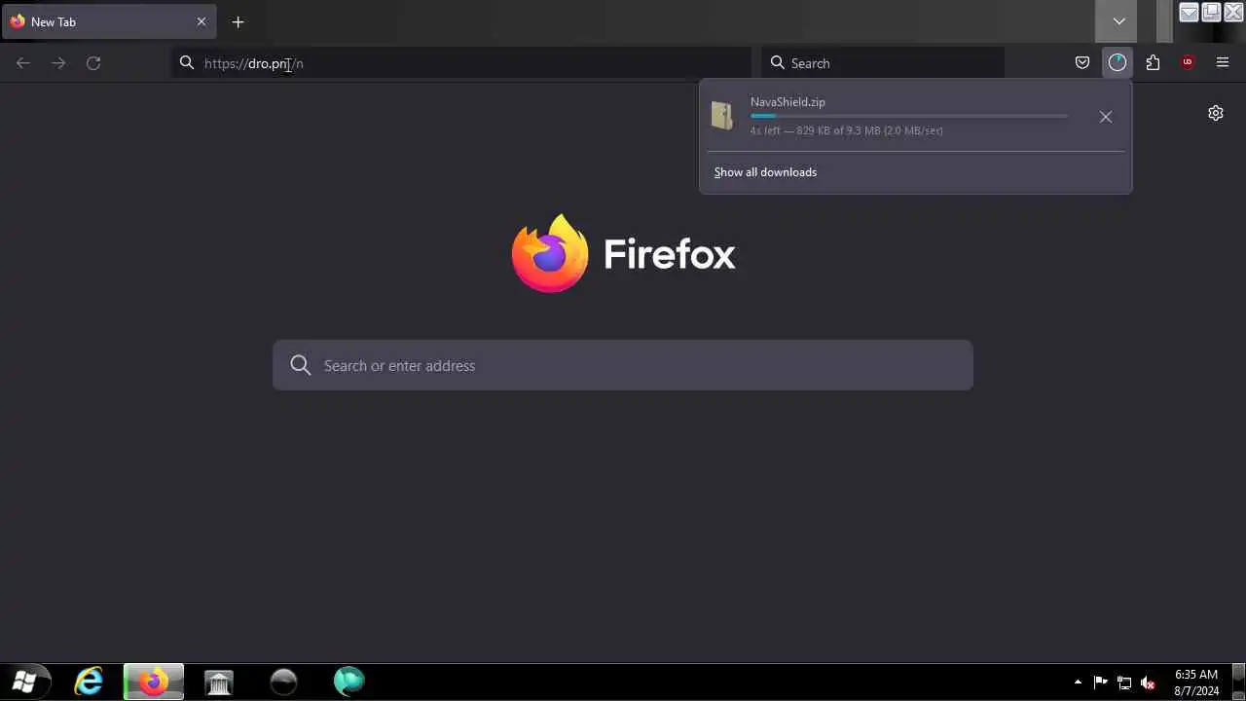
Task: Click the muted volume tray icon
Action: [1148, 683]
